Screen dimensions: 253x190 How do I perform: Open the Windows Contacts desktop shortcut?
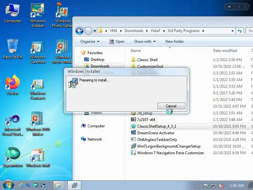pos(38,89)
